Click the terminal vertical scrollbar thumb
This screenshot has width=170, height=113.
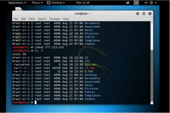tap(152, 76)
